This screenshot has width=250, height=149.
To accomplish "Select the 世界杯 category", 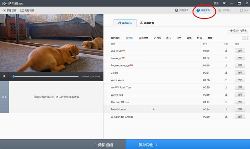I will pos(130,38).
